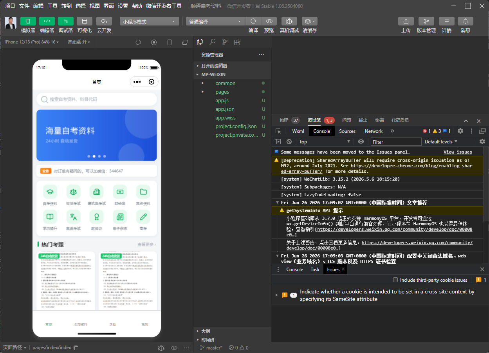Click the simulator phone-frame icon
This screenshot has height=353, width=489.
170,42
